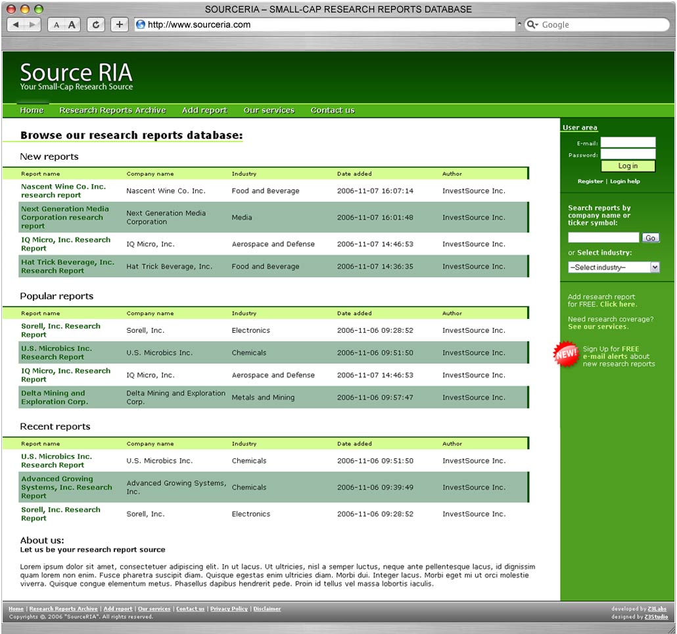The width and height of the screenshot is (677, 634).
Task: Open the Contact us navigation tab
Action: [332, 110]
